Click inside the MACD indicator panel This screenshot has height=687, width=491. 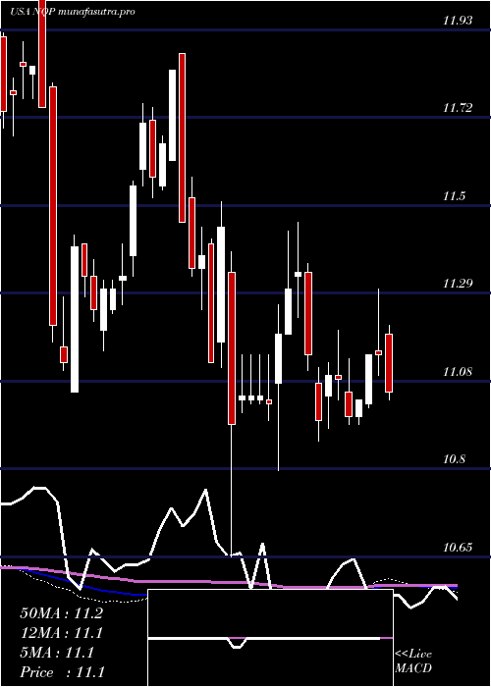point(270,638)
